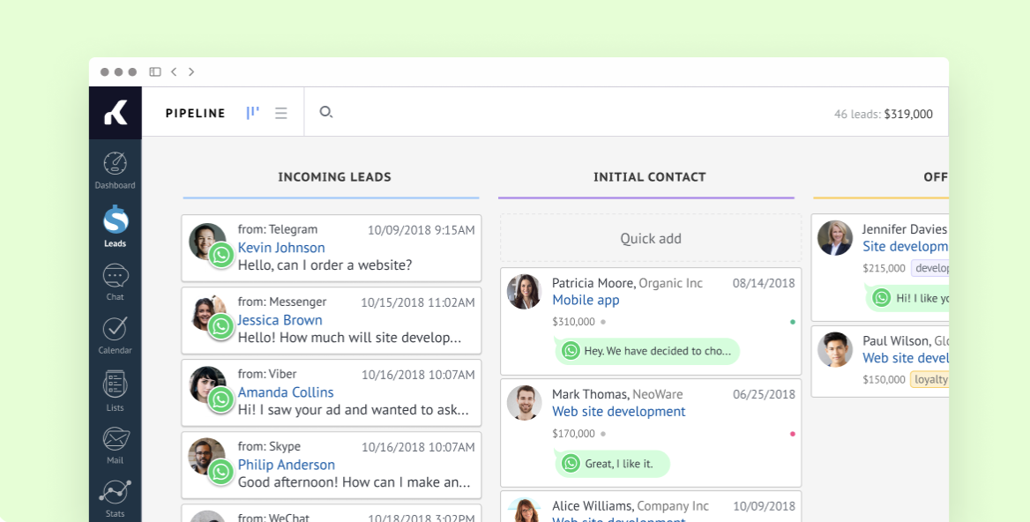Click '$215,000' amount on Jennifer Davies card

pyautogui.click(x=884, y=268)
